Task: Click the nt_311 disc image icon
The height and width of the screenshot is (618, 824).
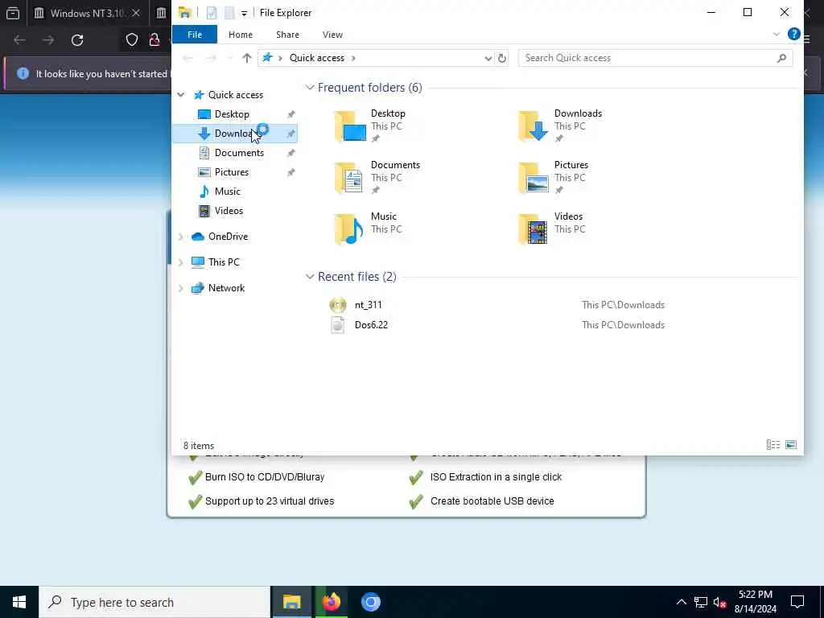Action: 338,305
